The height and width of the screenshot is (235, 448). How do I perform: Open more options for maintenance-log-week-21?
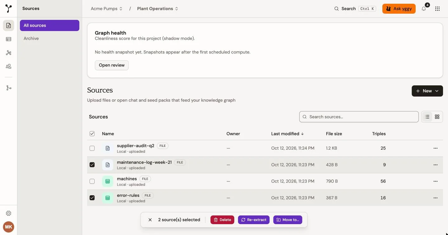436,165
